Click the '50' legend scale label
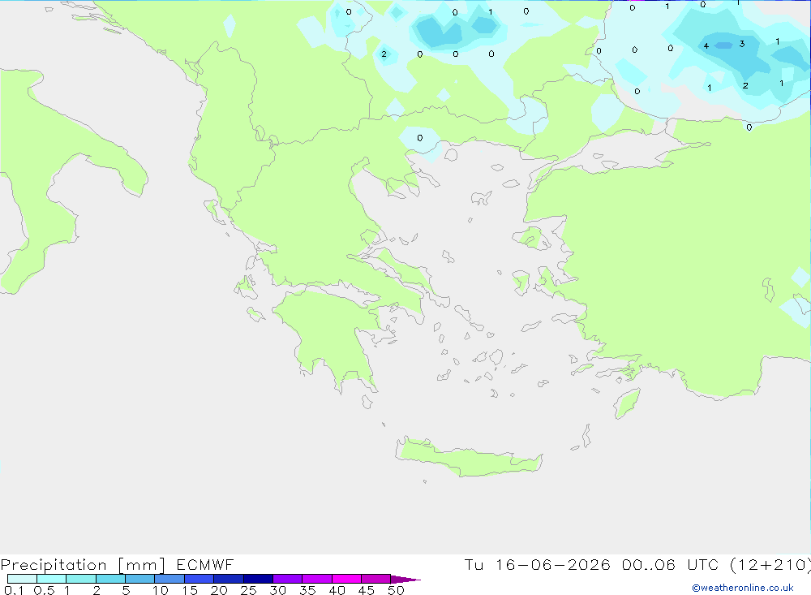 click(396, 590)
